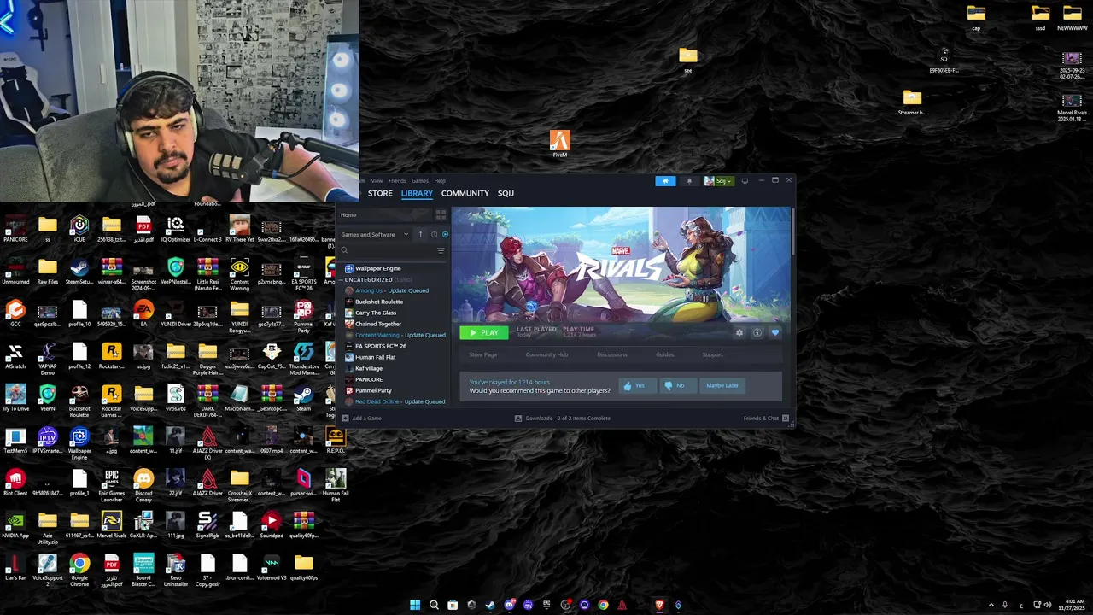
Task: Open the Games menu in Steam
Action: (x=420, y=180)
